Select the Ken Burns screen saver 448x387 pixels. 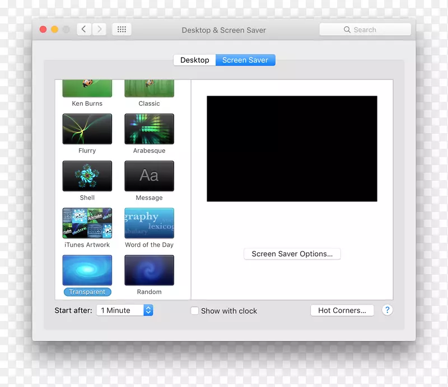(x=87, y=87)
